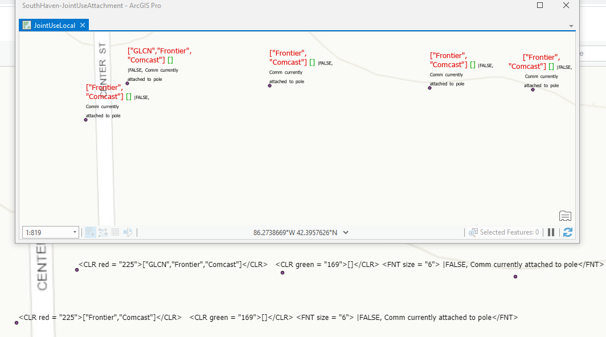Click background point beside the GLCN tag text
606x337 pixels.
(x=77, y=270)
